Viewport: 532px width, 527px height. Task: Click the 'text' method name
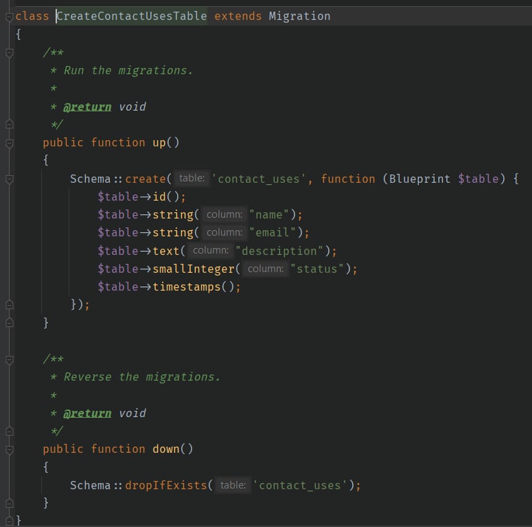tap(166, 251)
